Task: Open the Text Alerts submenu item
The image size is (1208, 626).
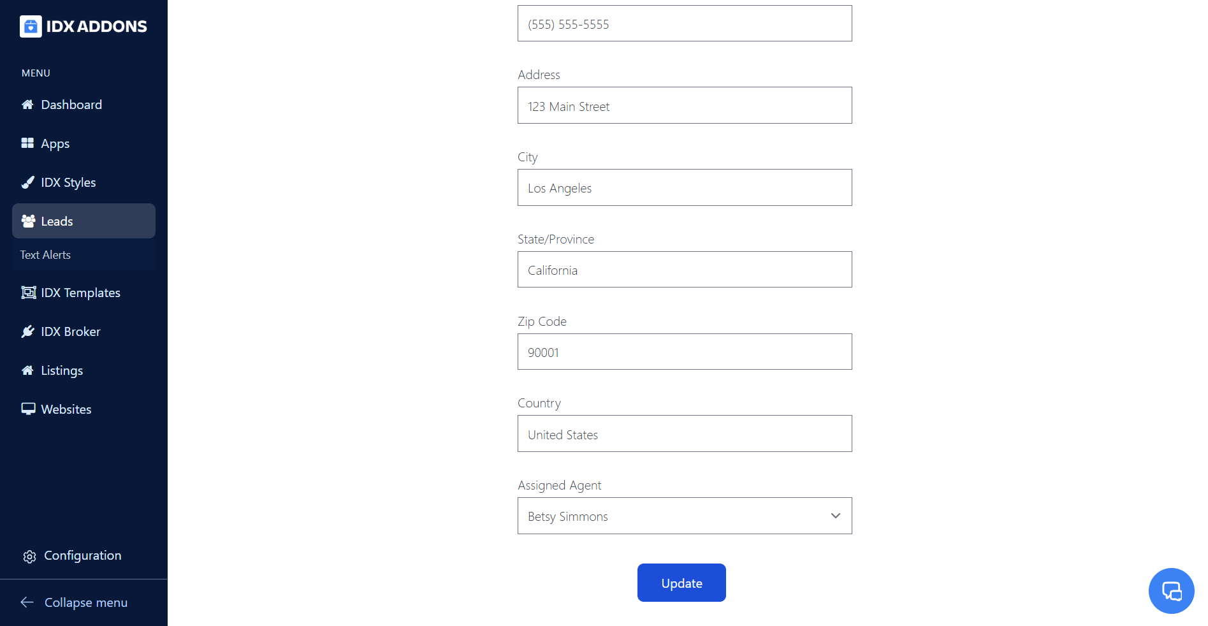Action: tap(45, 255)
